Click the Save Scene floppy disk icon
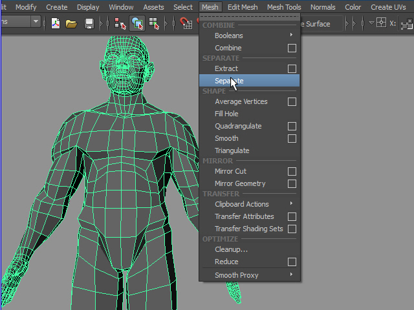This screenshot has height=310, width=414. point(89,23)
